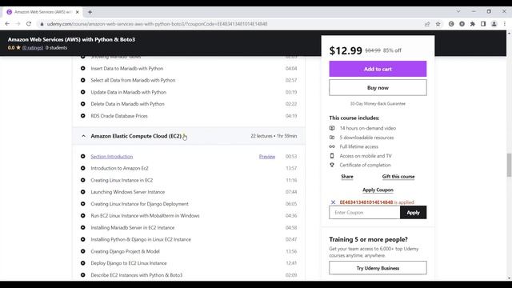Click Try Udemy Business button
Screen dimensions: 512x288
click(378, 268)
